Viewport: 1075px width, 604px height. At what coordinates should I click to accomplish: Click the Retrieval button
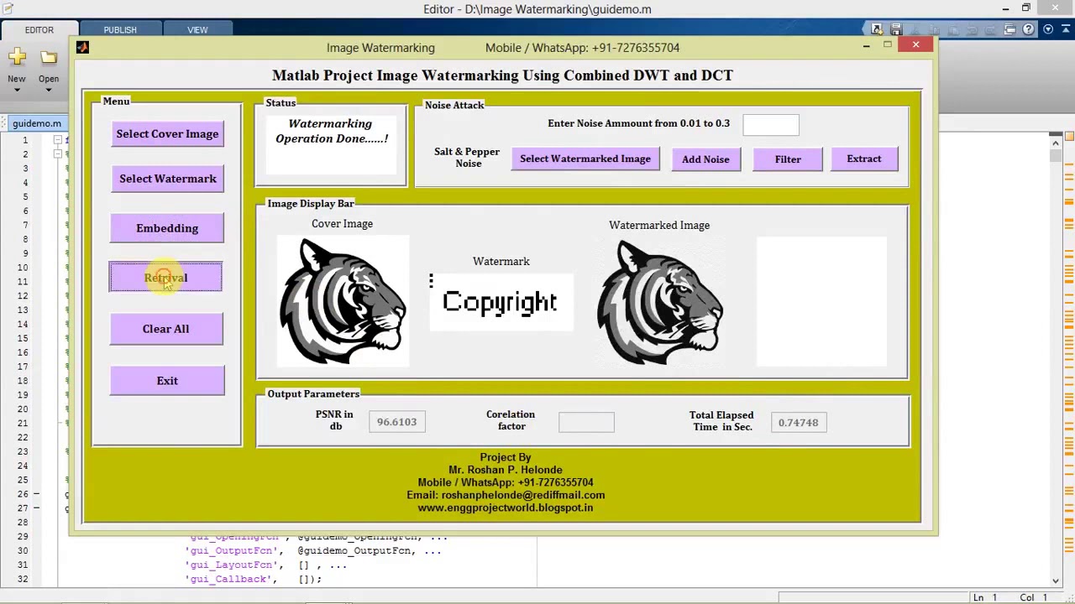(165, 278)
